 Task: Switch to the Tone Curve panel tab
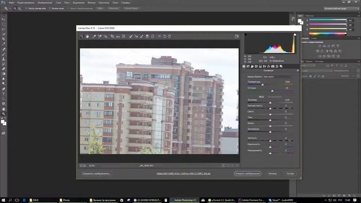248,67
